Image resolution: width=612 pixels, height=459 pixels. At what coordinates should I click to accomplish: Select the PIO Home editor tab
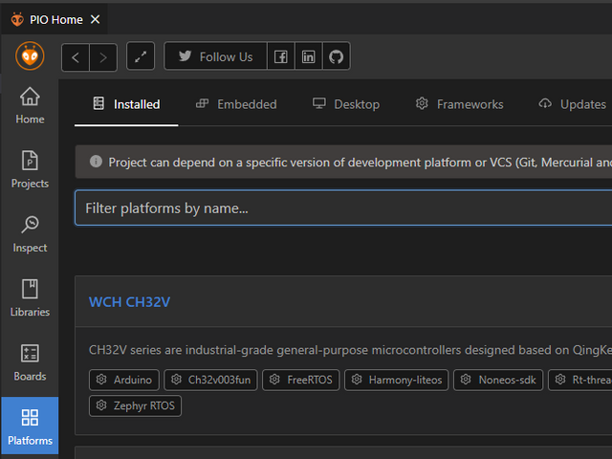coord(54,19)
